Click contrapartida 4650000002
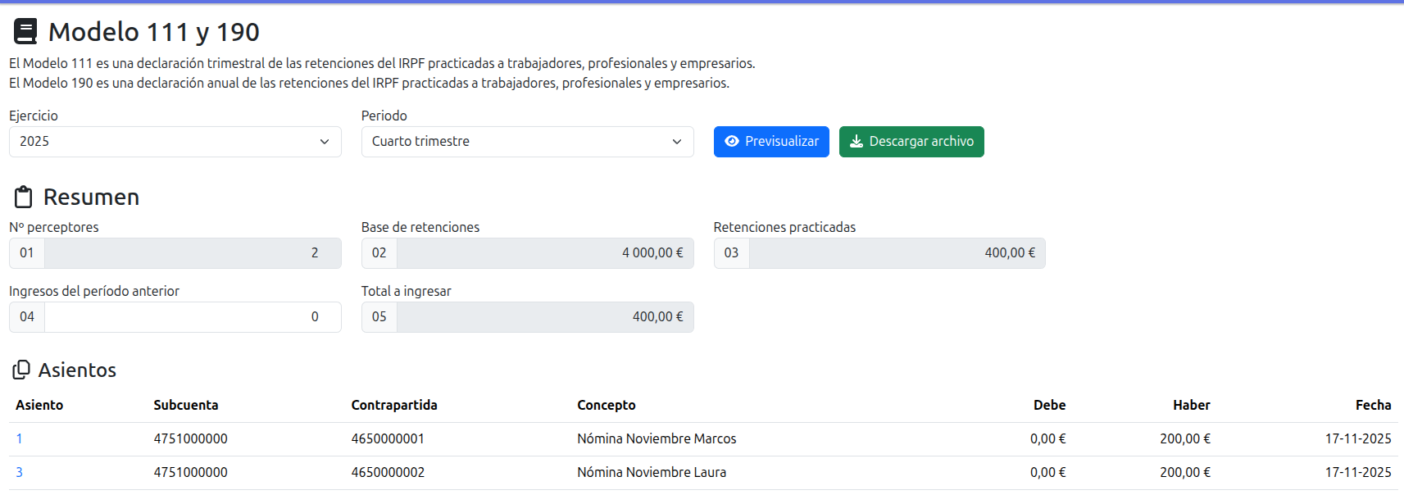The width and height of the screenshot is (1404, 504). [x=388, y=473]
